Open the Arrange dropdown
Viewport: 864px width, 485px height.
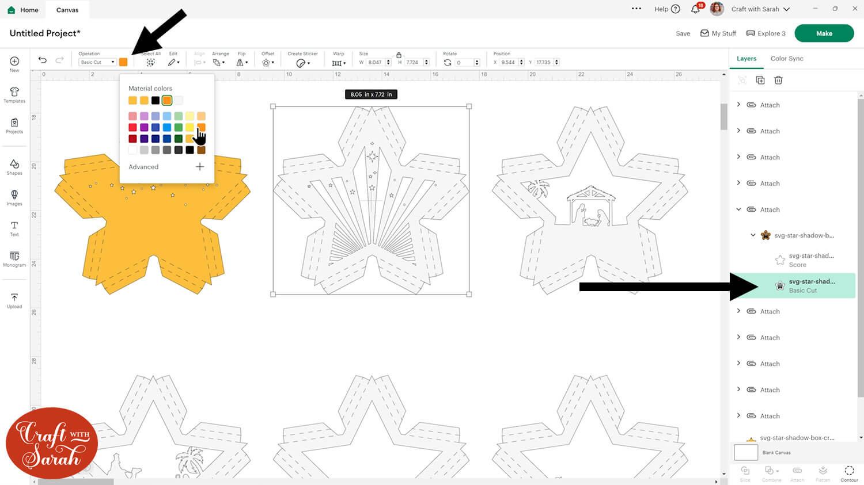tap(219, 62)
